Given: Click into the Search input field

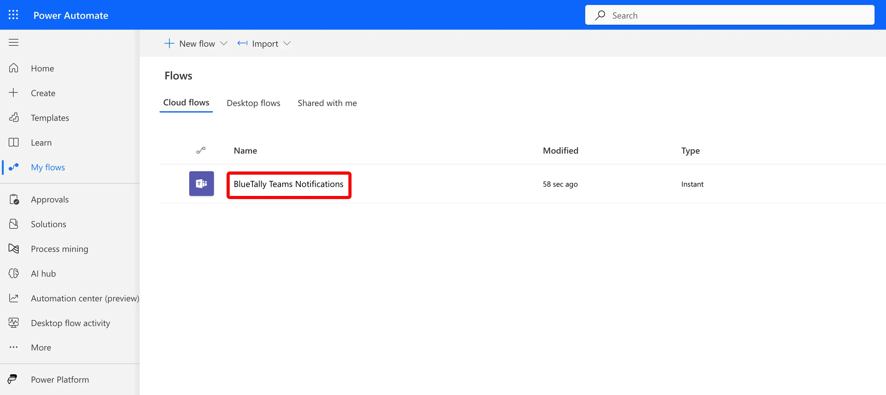Looking at the screenshot, I should click(x=730, y=15).
